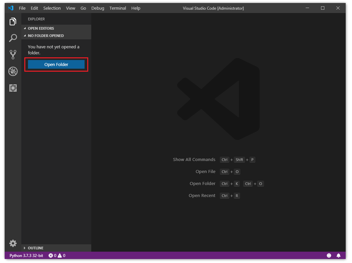The height and width of the screenshot is (263, 352).
Task: Open the Manage gear menu
Action: click(13, 243)
